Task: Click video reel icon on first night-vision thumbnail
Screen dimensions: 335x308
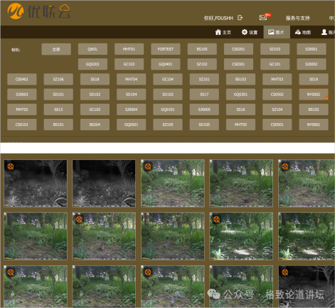Action: 11,166
